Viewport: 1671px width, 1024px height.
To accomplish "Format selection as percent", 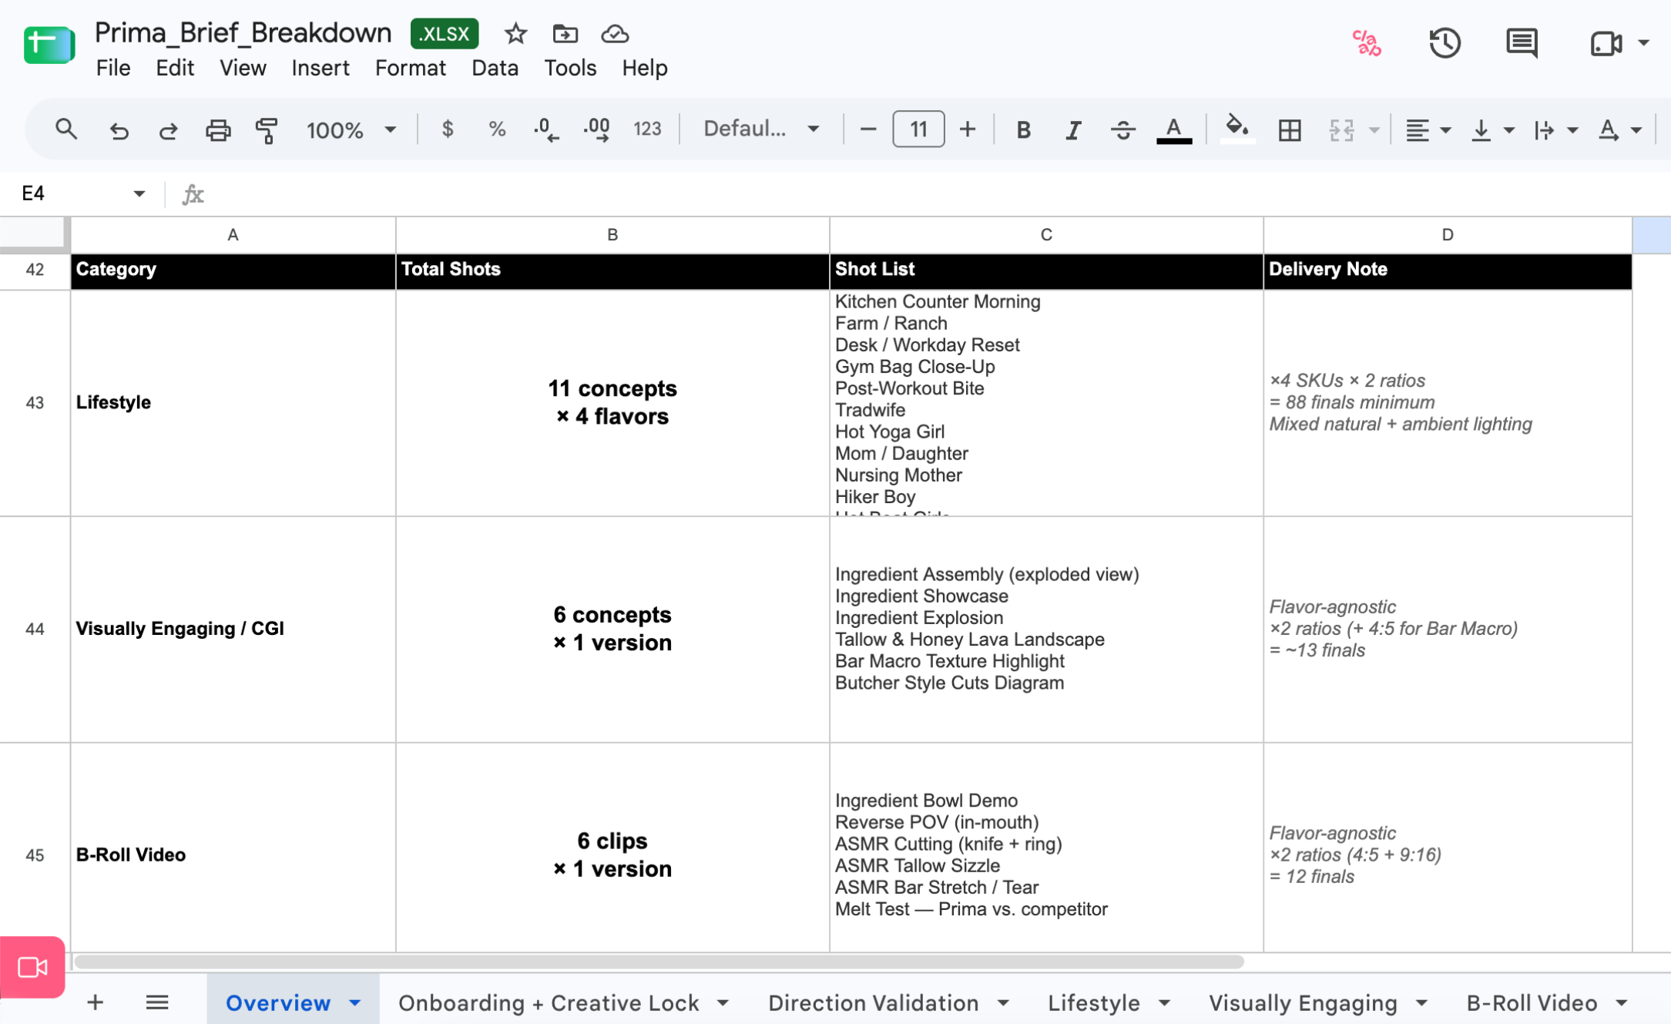I will coord(497,129).
